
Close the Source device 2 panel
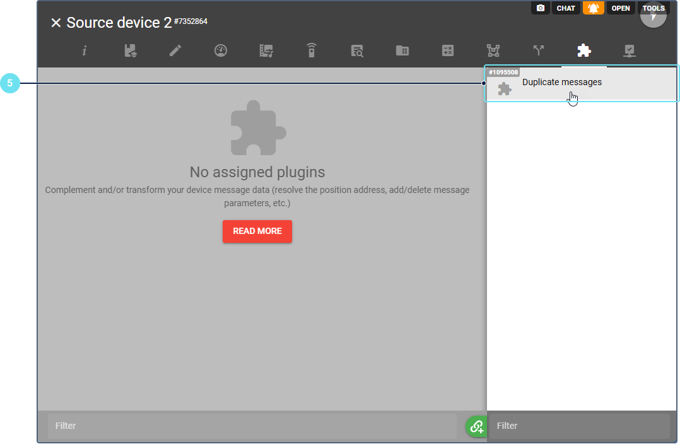point(56,23)
